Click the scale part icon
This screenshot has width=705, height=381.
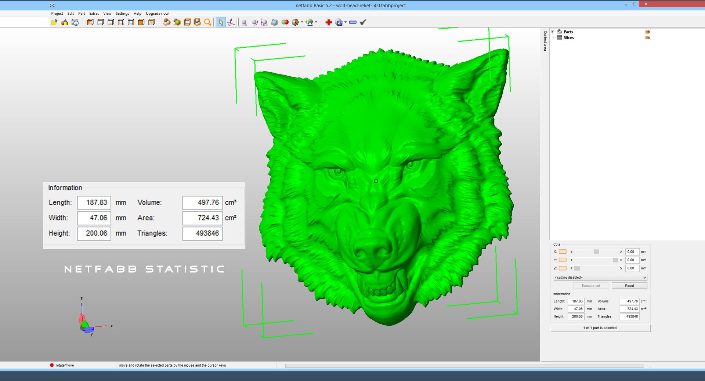(264, 22)
